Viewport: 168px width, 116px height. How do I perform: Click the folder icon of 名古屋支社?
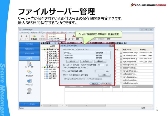pyautogui.click(x=47, y=76)
